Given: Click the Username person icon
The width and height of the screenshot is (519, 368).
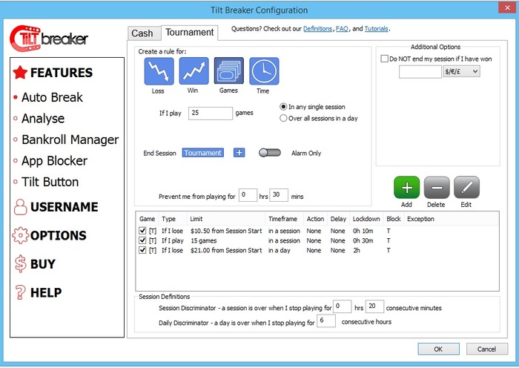Looking at the screenshot, I should (x=20, y=207).
